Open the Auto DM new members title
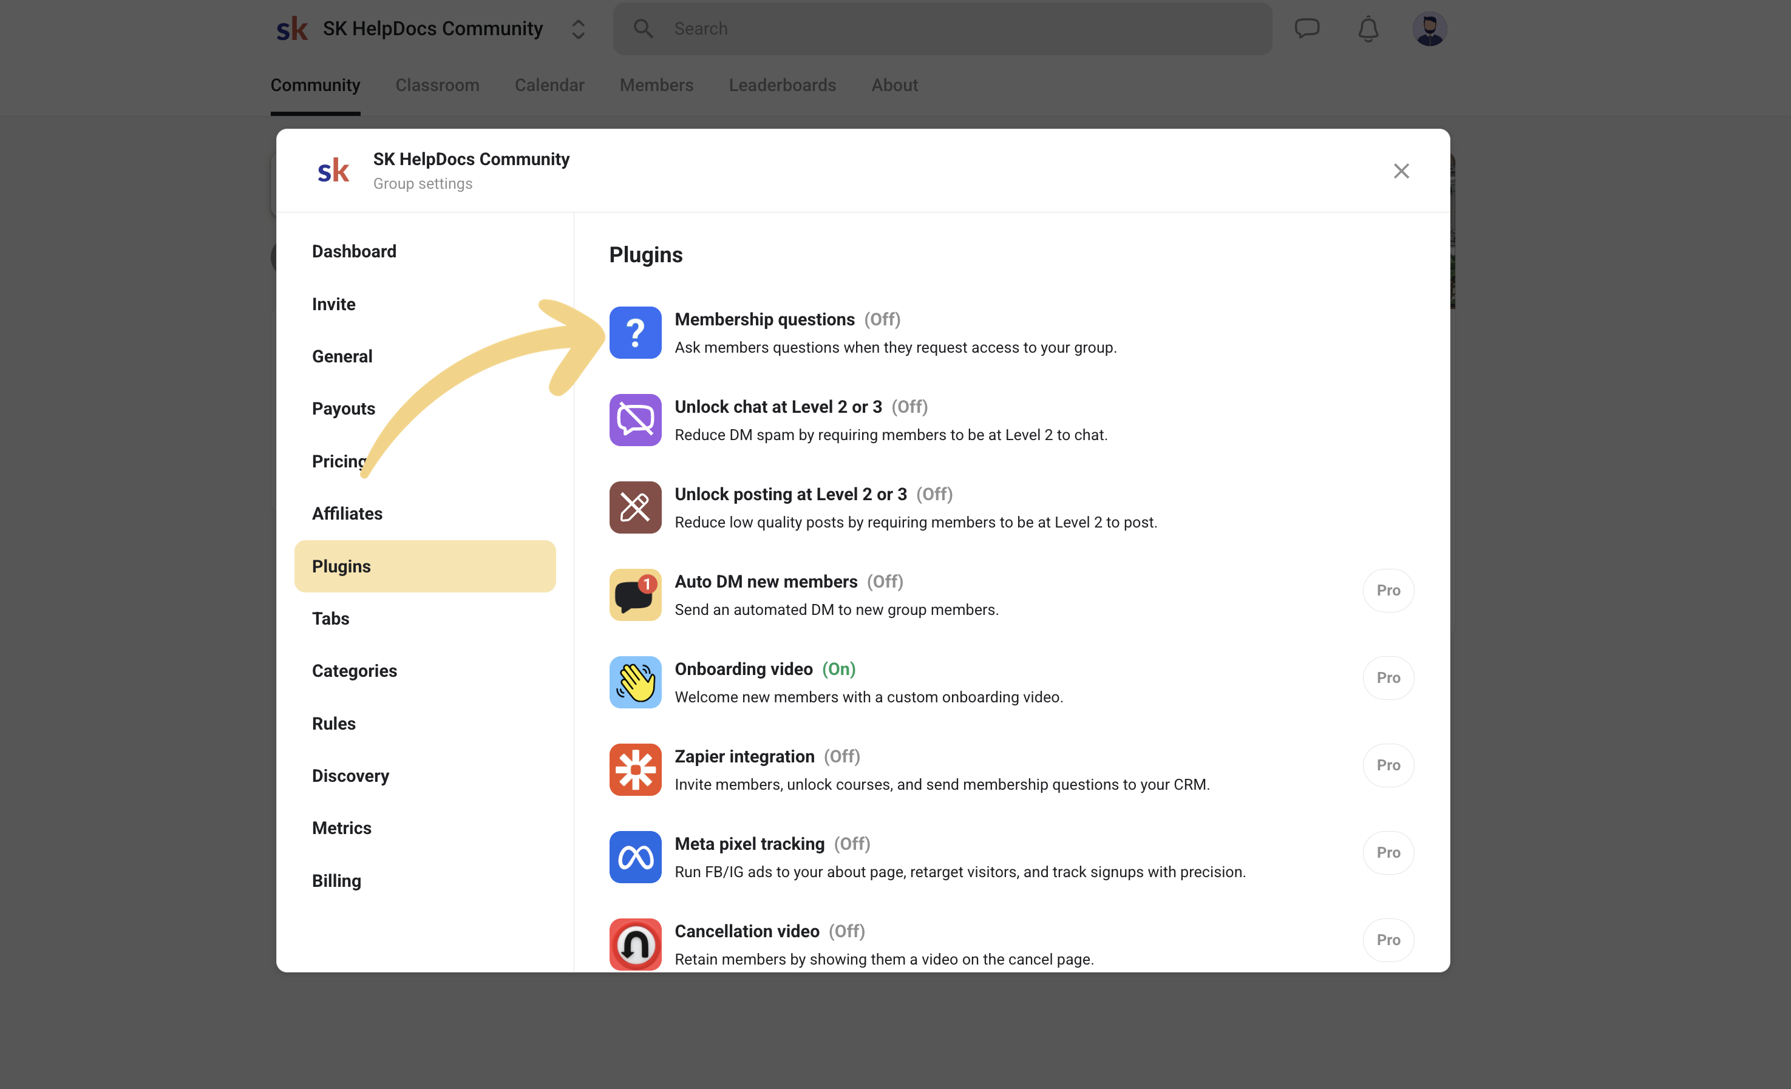This screenshot has width=1791, height=1089. (766, 582)
